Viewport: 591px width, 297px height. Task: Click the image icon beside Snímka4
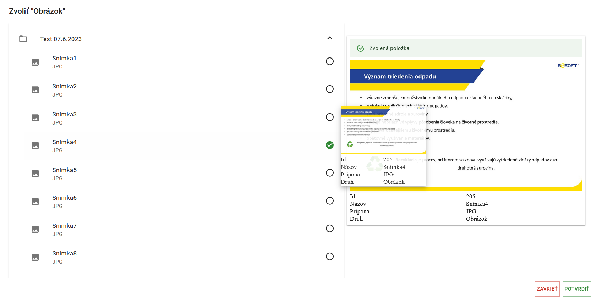tap(35, 145)
